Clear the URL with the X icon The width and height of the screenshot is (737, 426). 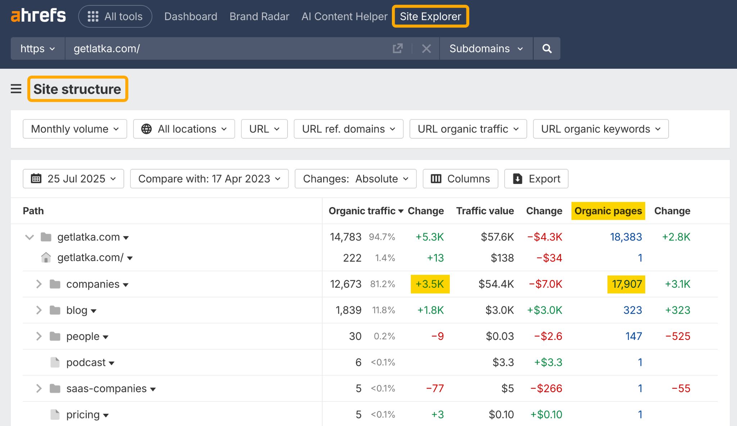click(426, 48)
